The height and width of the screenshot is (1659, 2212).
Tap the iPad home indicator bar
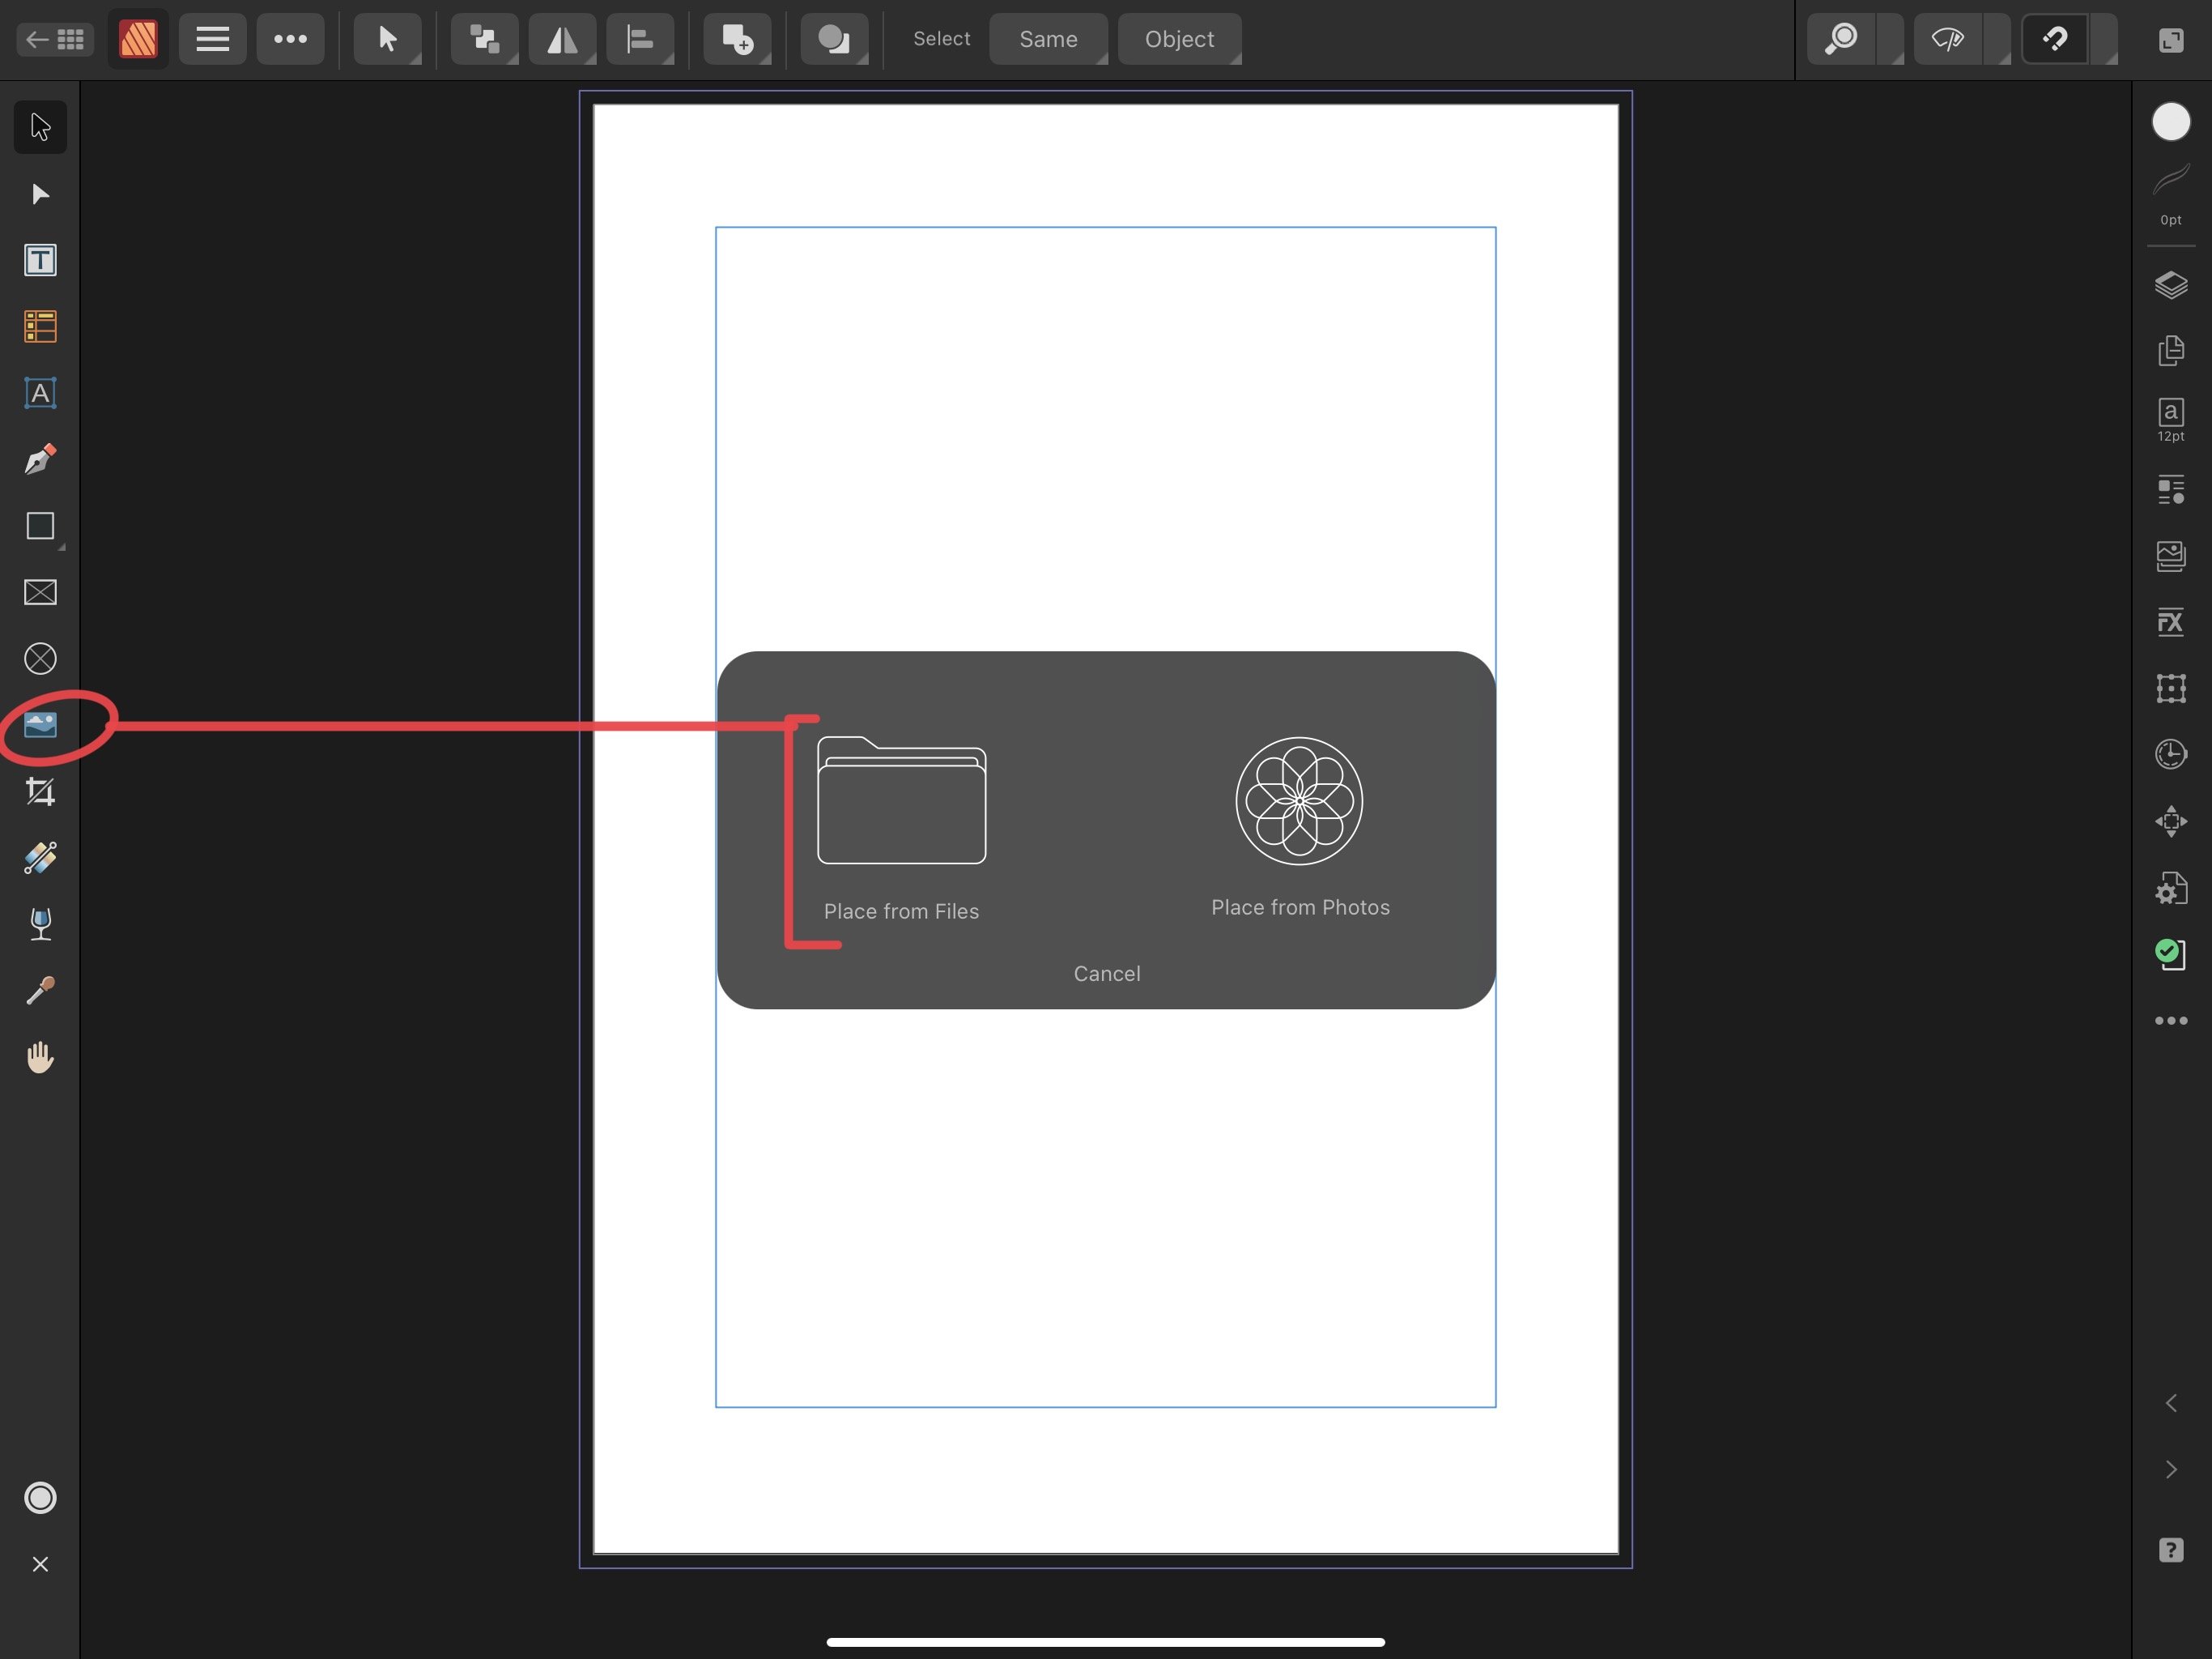pyautogui.click(x=1105, y=1642)
